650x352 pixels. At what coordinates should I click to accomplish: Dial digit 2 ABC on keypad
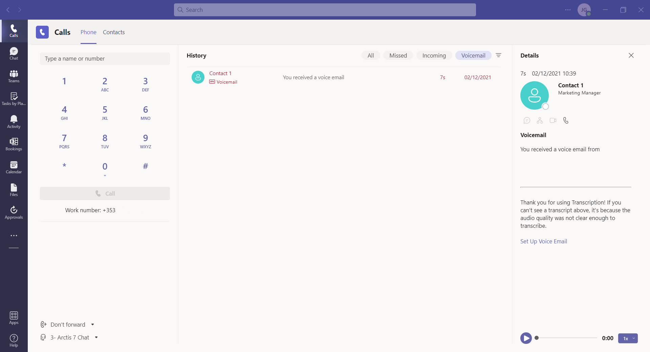[x=105, y=84]
